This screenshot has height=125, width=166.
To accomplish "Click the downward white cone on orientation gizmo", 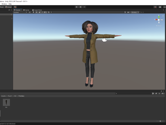I will point(159,22).
